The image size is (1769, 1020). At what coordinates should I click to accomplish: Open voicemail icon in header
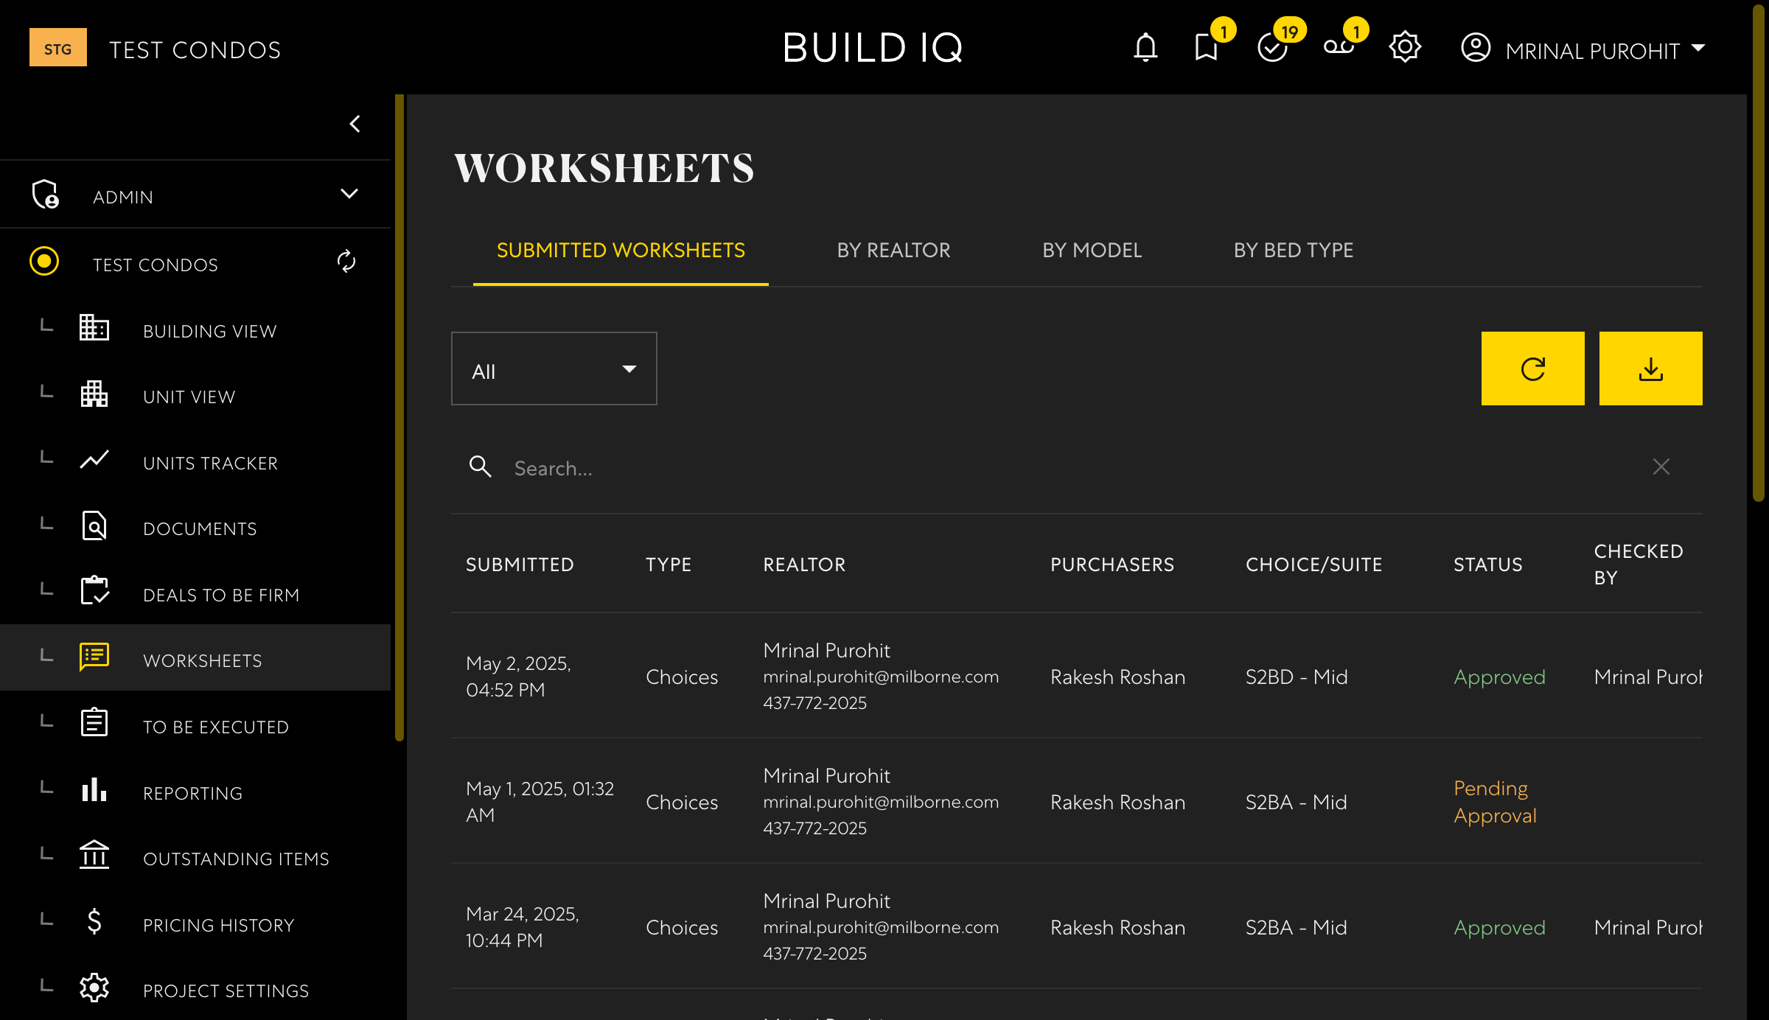click(1339, 48)
